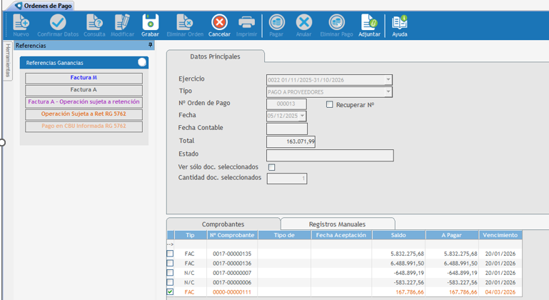Click Operación Sujeta a Ret RG 5762
The image size is (549, 300).
pyautogui.click(x=84, y=114)
